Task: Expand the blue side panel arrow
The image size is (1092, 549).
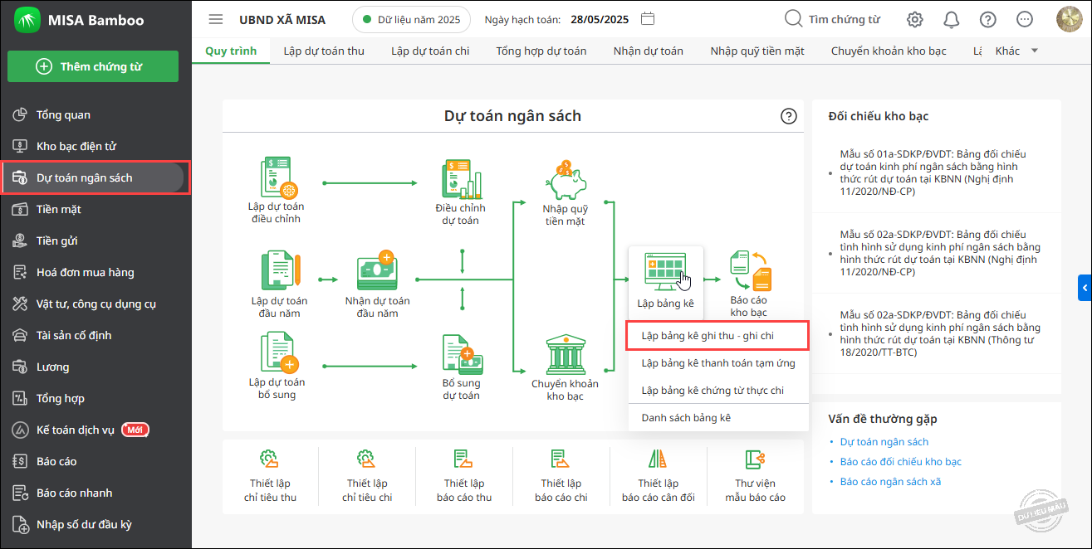Action: click(1085, 288)
